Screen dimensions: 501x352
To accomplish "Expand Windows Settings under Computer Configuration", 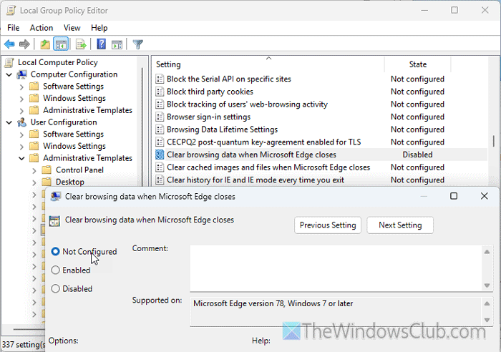I will tap(21, 99).
